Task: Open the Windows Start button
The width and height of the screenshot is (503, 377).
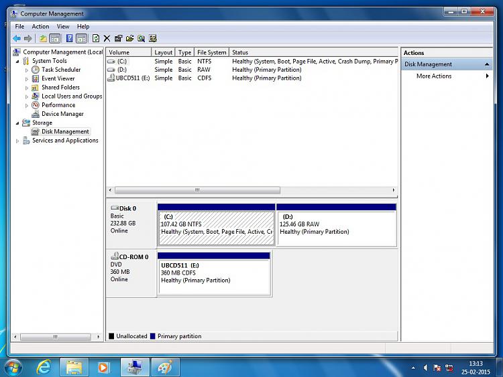Action: coord(13,368)
